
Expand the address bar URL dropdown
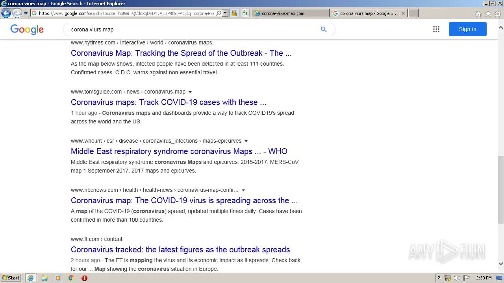[x=225, y=13]
